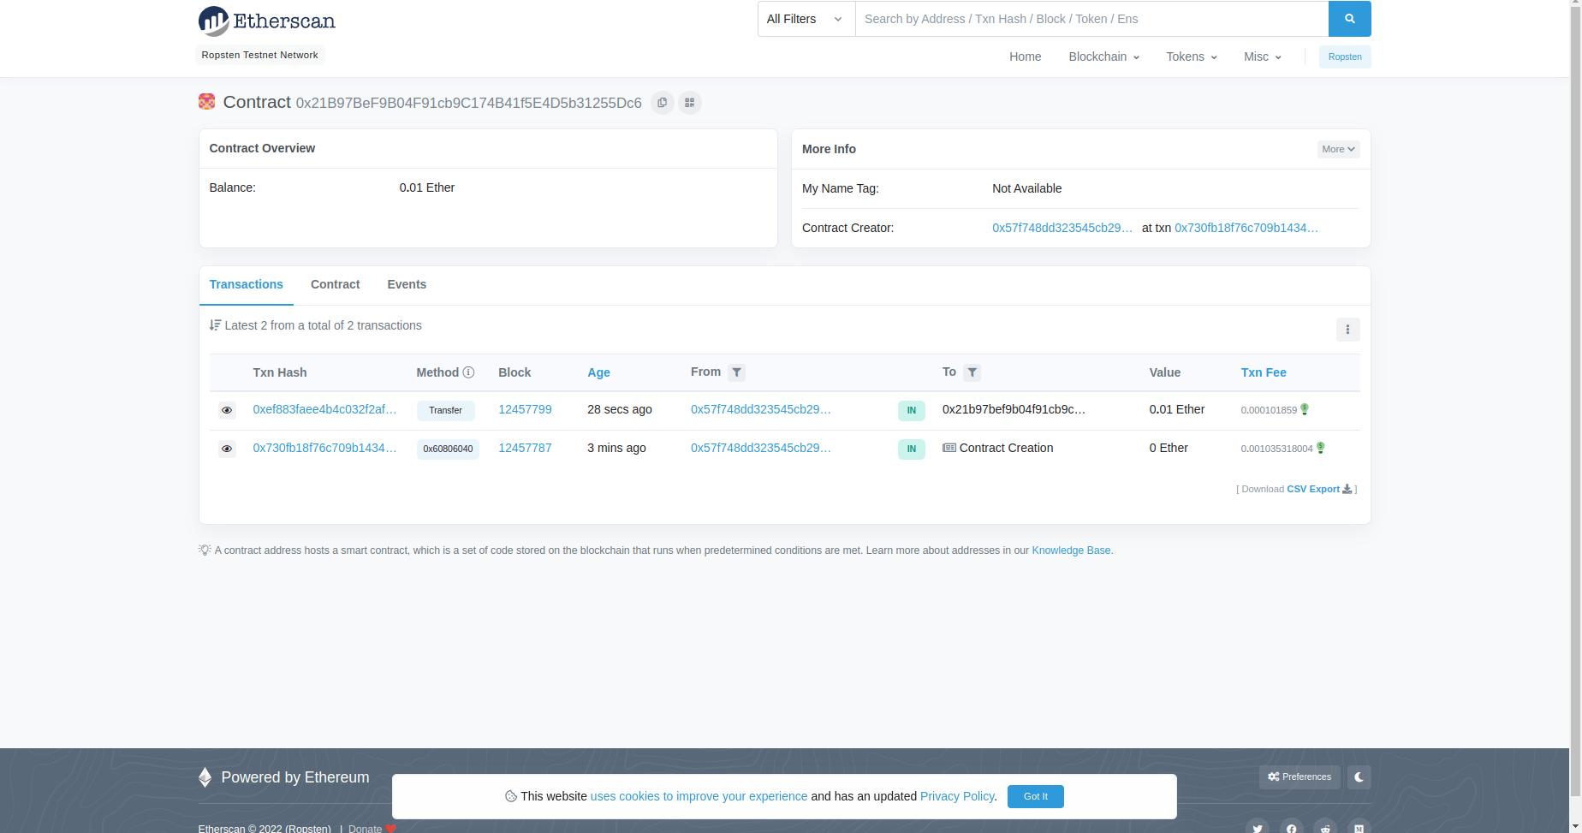
Task: Click the 0.01 Ether value in Transfer row
Action: tap(1176, 409)
